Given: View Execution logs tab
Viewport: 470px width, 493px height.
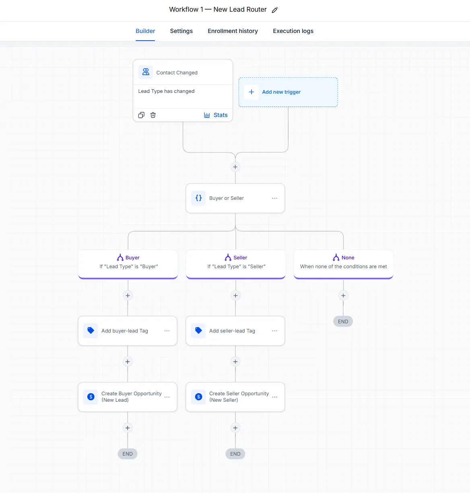Looking at the screenshot, I should tap(293, 31).
